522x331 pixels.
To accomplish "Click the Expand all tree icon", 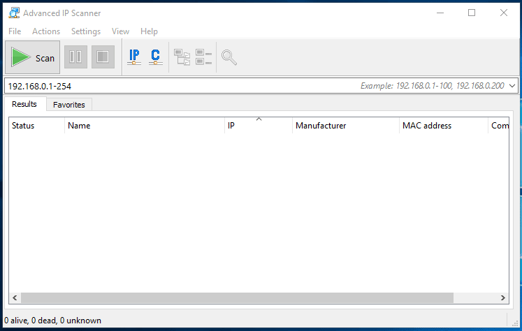I will (x=182, y=57).
